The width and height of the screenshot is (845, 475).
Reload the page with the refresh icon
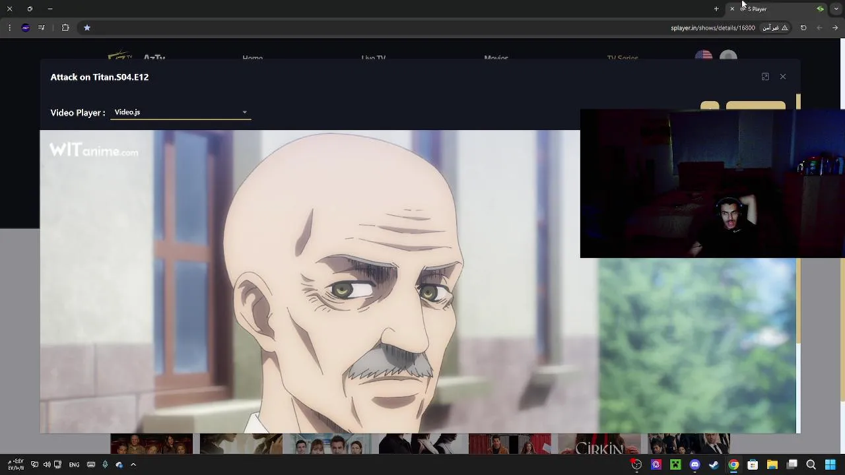coord(803,28)
